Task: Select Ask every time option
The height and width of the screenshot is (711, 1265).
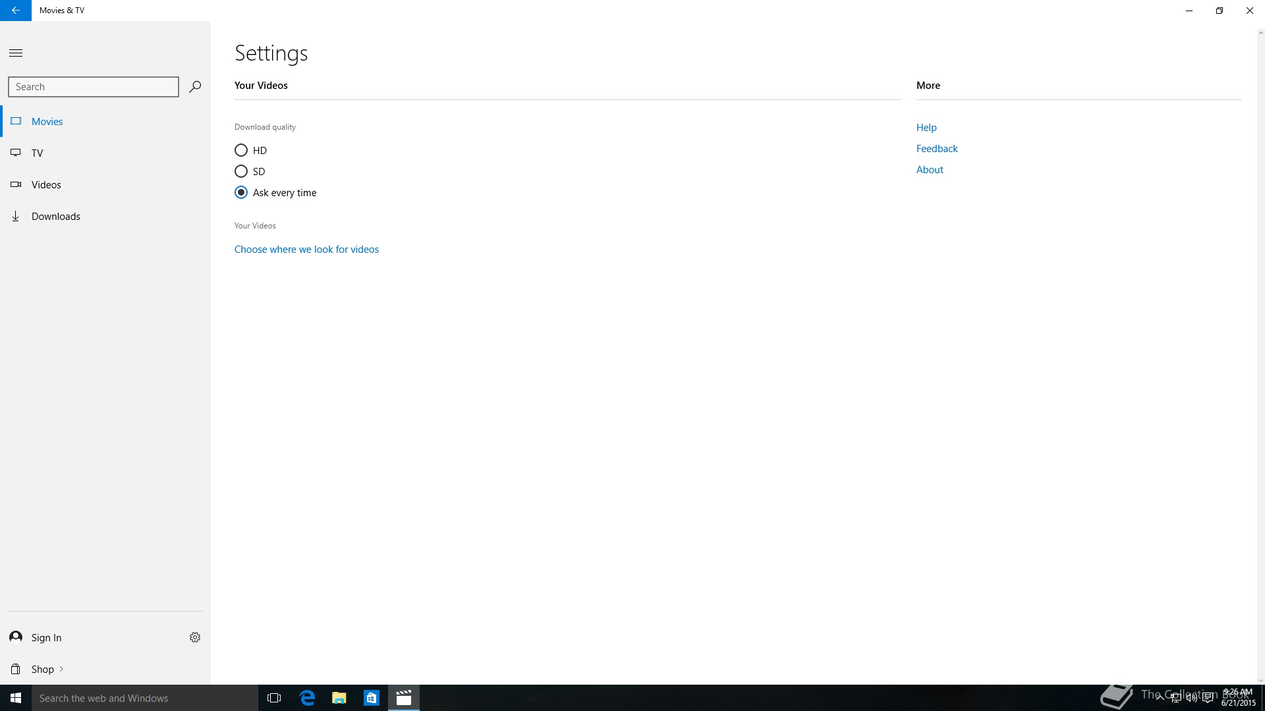Action: (x=241, y=192)
